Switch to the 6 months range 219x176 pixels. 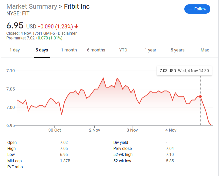click(x=96, y=50)
